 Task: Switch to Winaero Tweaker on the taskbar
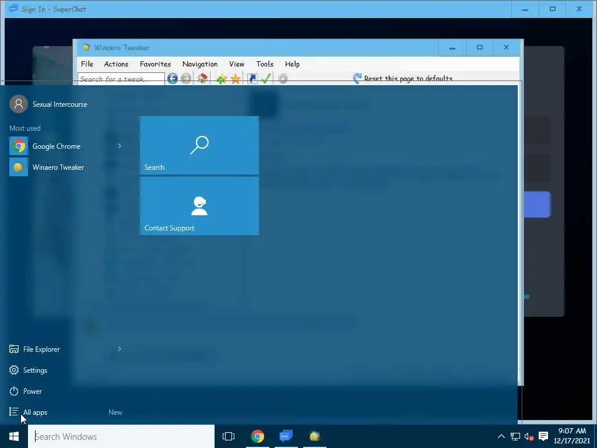tap(314, 436)
